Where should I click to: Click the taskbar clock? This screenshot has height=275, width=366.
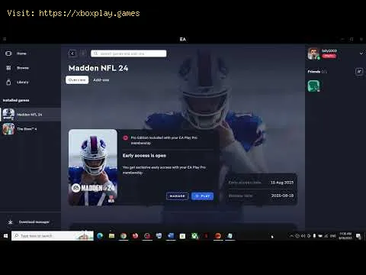pyautogui.click(x=345, y=236)
